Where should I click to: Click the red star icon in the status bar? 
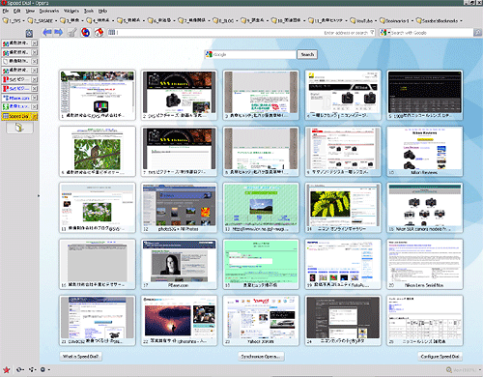click(x=7, y=369)
